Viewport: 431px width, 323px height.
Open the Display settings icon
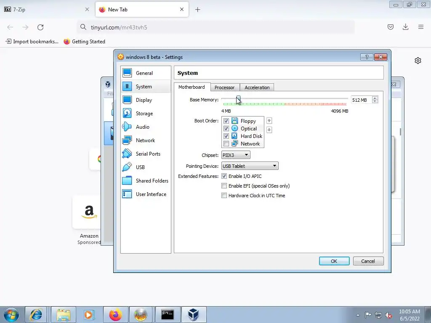tap(127, 100)
